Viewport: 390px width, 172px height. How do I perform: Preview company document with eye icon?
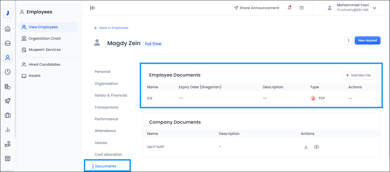click(x=316, y=147)
